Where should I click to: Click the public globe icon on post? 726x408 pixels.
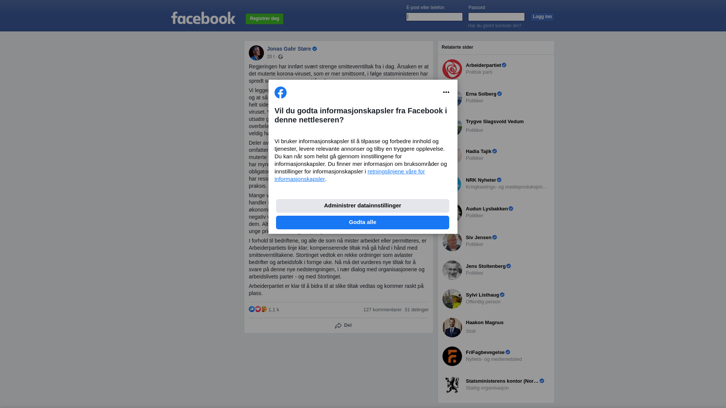pos(281,57)
